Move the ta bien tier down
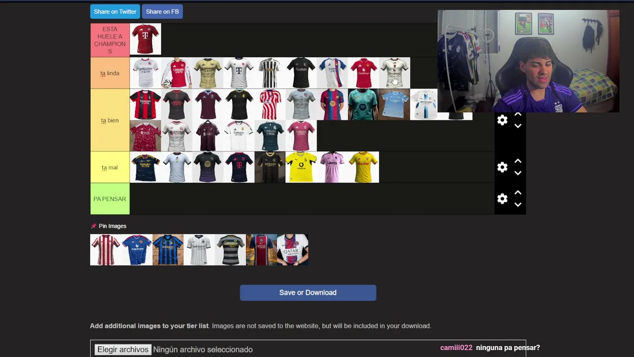The height and width of the screenshot is (357, 634). pyautogui.click(x=518, y=126)
